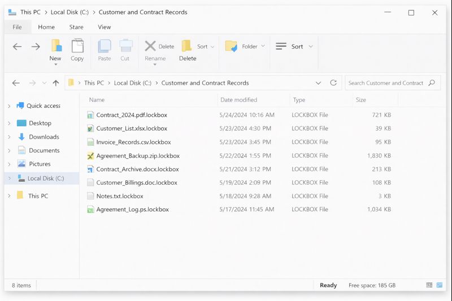452x301 pixels.
Task: Expand the Quick access tree node
Action: 9,106
